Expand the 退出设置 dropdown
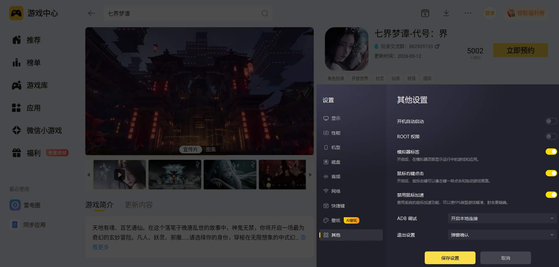The image size is (559, 267). click(x=502, y=235)
